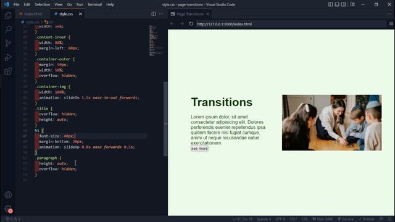Toggle the Primary Side Bar layout button
This screenshot has height=222, width=395.
coord(331,4)
